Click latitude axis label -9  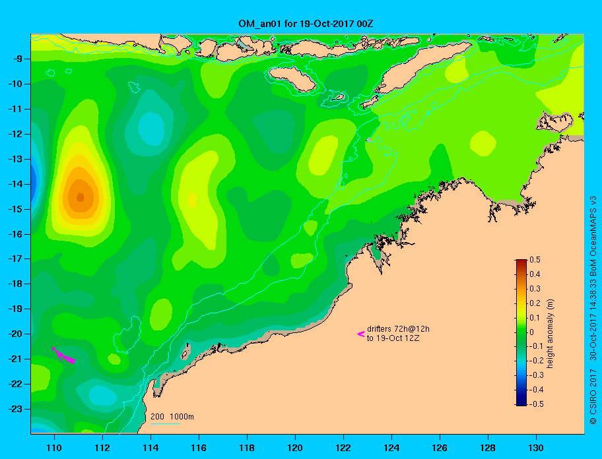pos(17,59)
